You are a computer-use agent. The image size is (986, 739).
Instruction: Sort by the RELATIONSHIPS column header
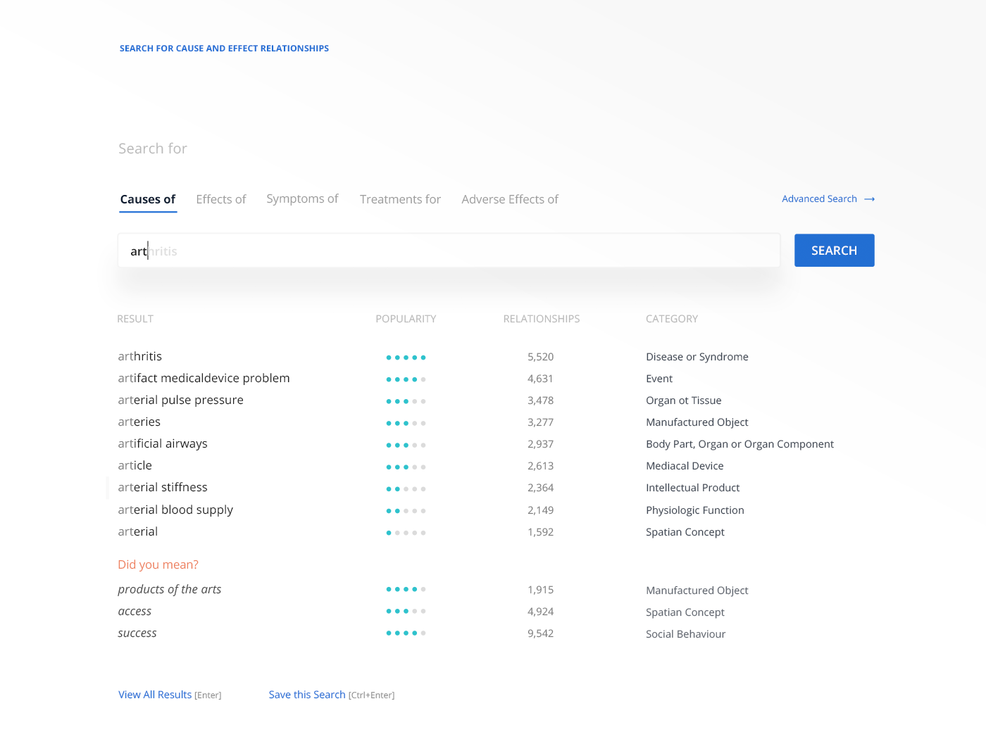pos(541,318)
